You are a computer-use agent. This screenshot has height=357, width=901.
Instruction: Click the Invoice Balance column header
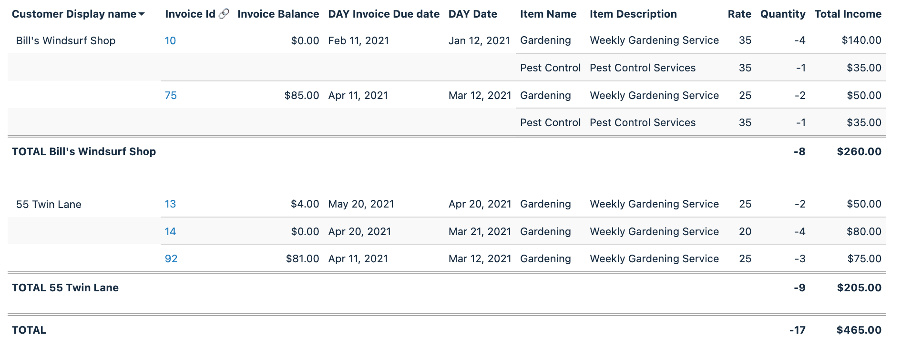(278, 14)
